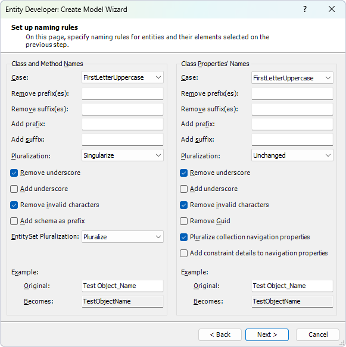Focus class Add prefix field
The height and width of the screenshot is (347, 346).
click(123, 124)
